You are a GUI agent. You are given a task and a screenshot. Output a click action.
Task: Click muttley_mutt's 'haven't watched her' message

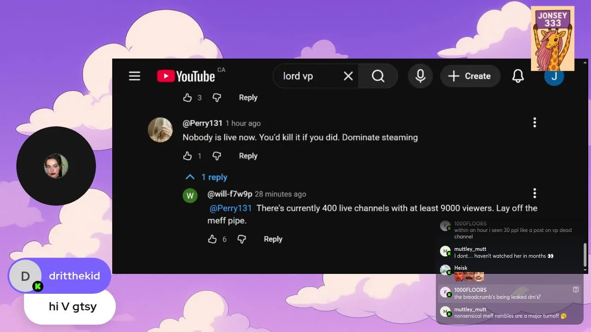click(x=510, y=252)
